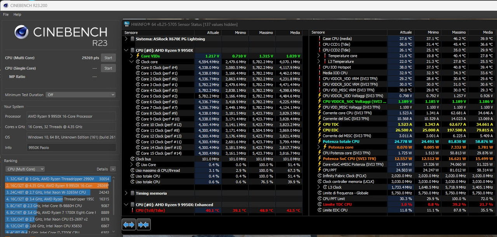Image resolution: width=497 pixels, height=237 pixels.
Task: Open the Help menu in Cinebench
Action: click(17, 14)
